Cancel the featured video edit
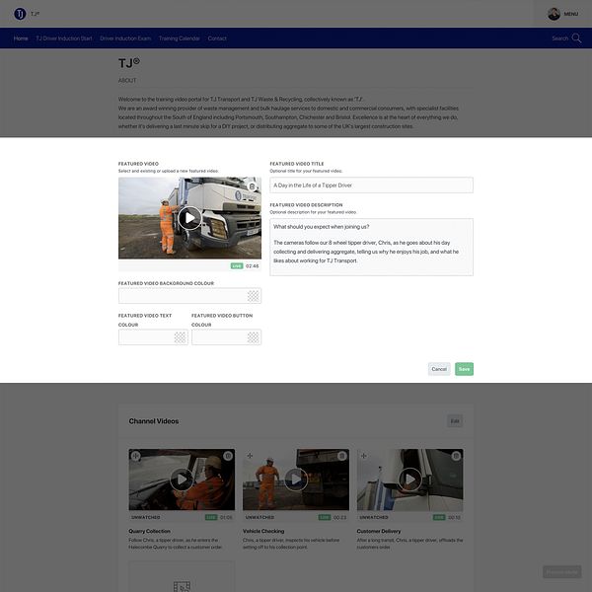Viewport: 592px width, 592px height. (439, 369)
